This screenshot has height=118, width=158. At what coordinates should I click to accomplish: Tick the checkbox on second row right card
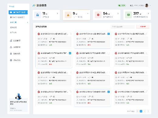tap(147, 53)
